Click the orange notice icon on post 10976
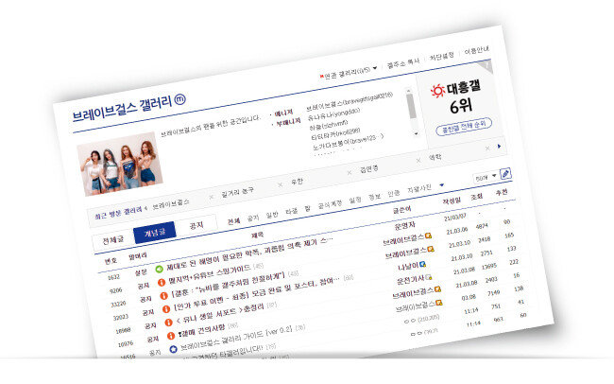The image size is (614, 384). tap(171, 336)
